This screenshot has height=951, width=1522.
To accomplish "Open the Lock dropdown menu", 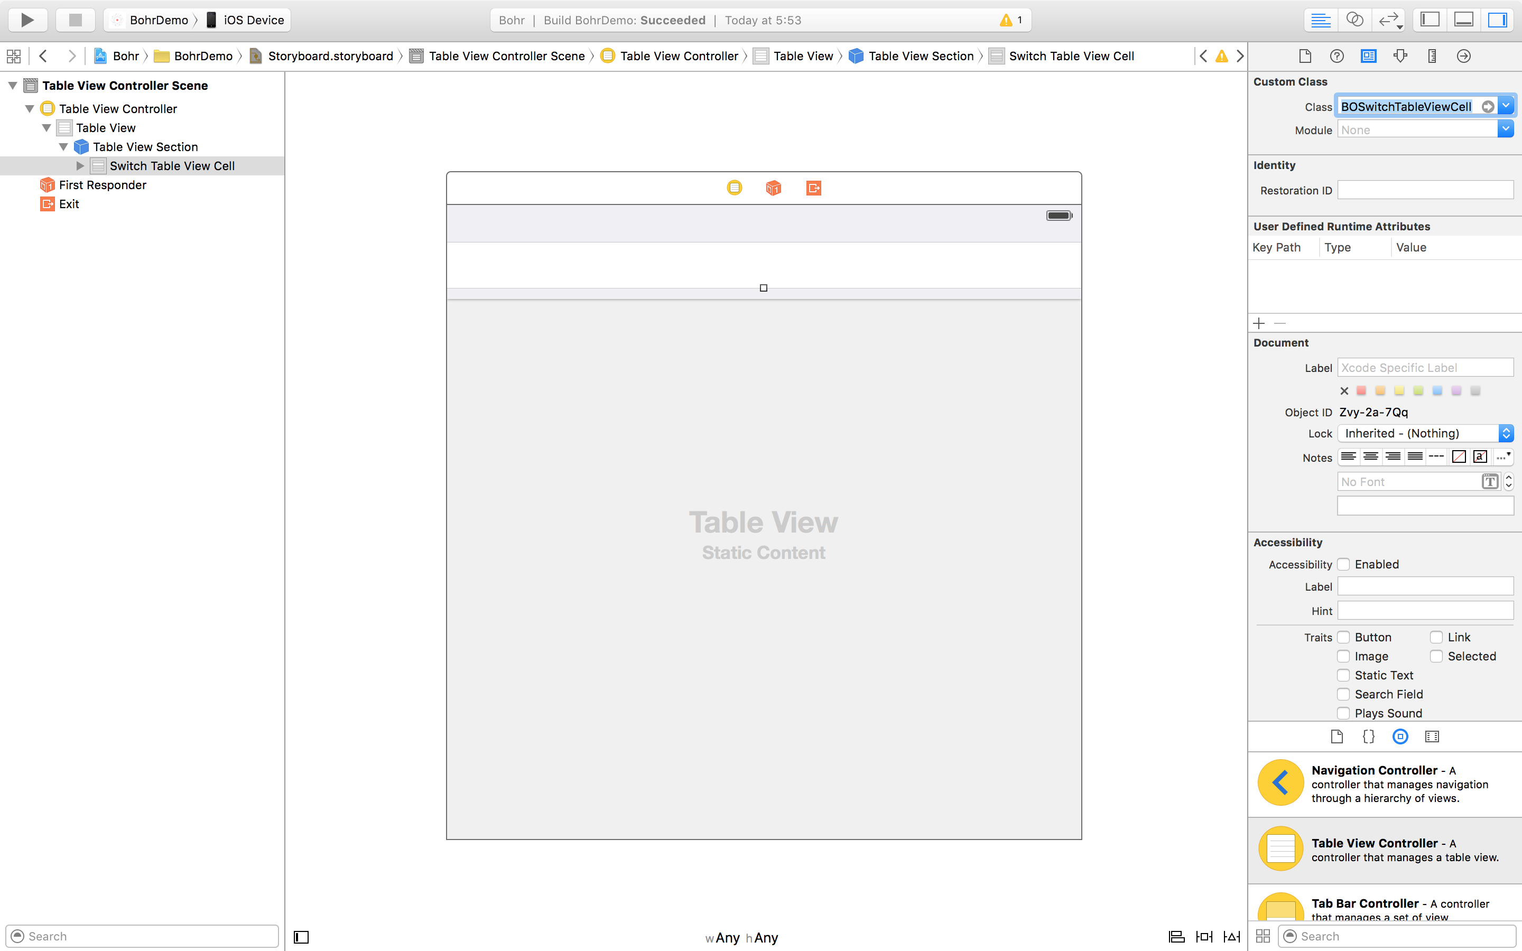I will pyautogui.click(x=1425, y=433).
